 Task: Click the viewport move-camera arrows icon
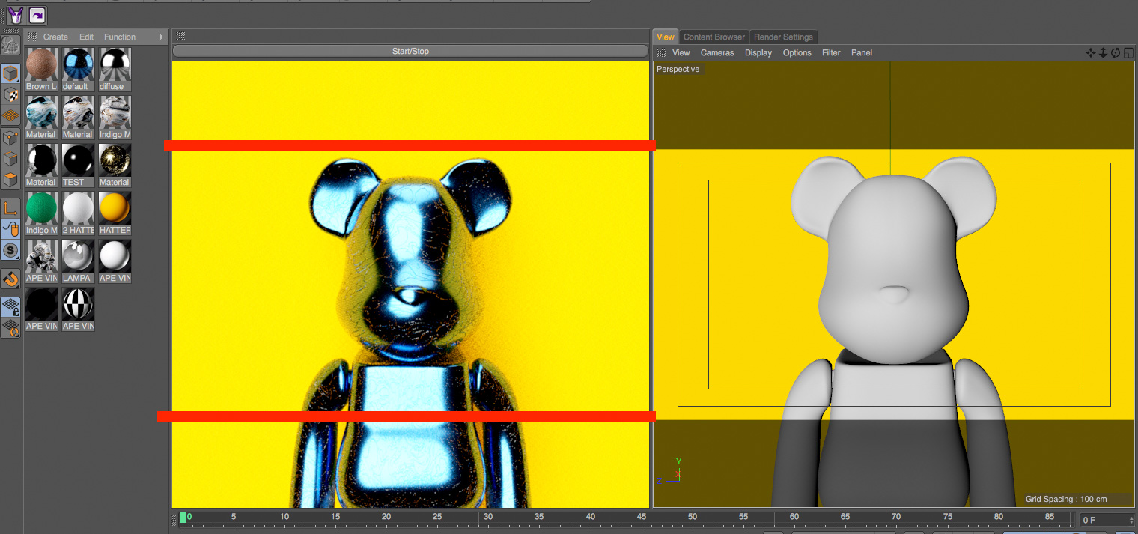pos(1091,52)
